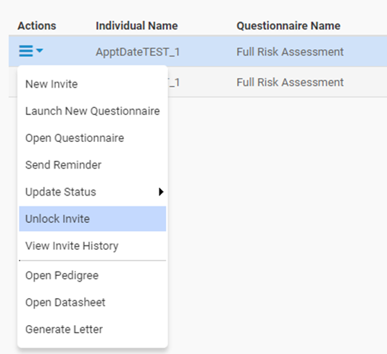Click Full Risk Assessment in highlighted row
The height and width of the screenshot is (354, 387).
click(290, 52)
